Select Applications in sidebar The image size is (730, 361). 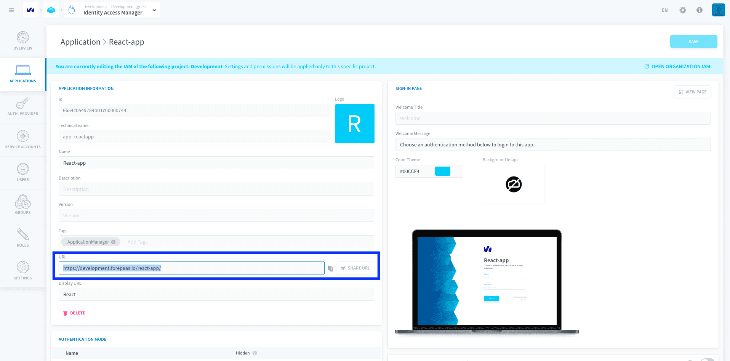23,74
